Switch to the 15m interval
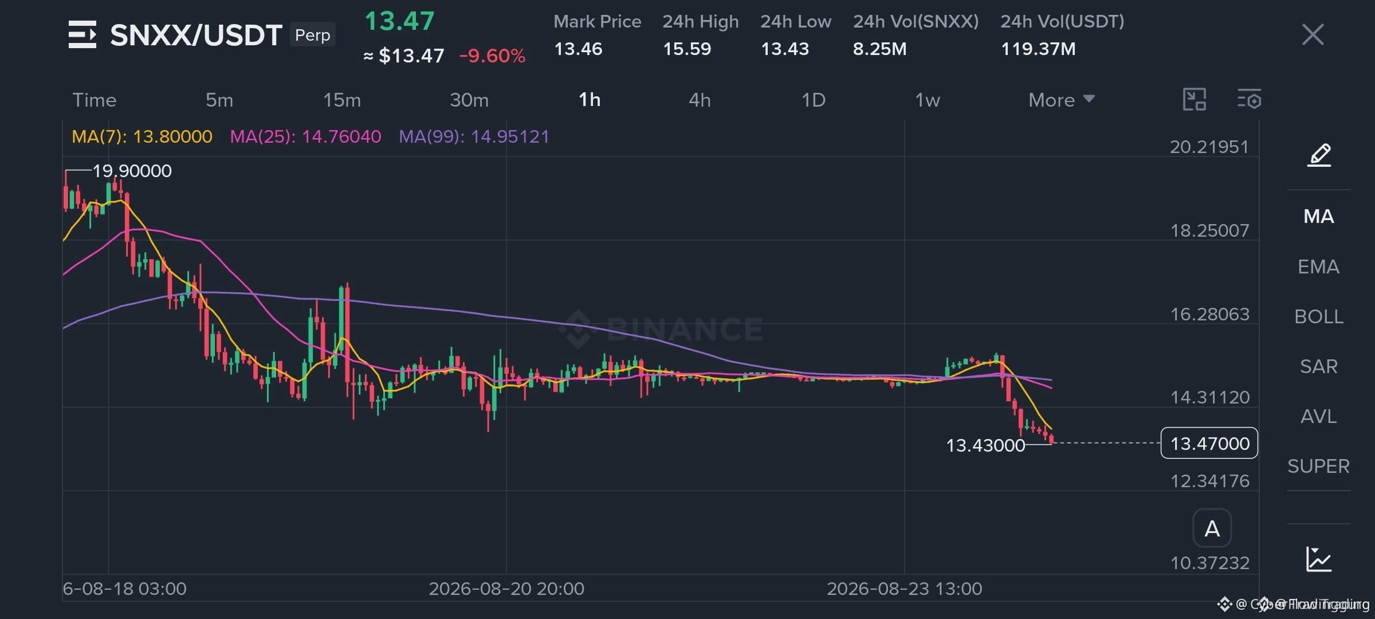 (x=342, y=100)
